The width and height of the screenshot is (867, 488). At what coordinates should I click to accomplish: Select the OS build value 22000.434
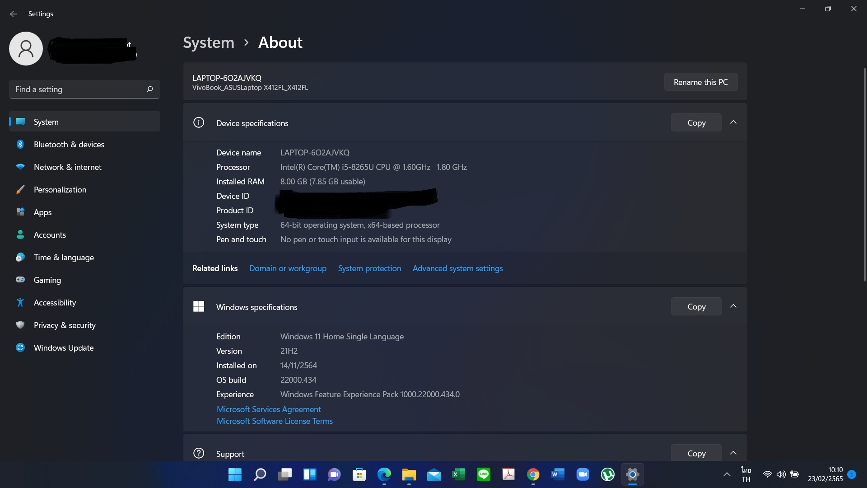298,380
